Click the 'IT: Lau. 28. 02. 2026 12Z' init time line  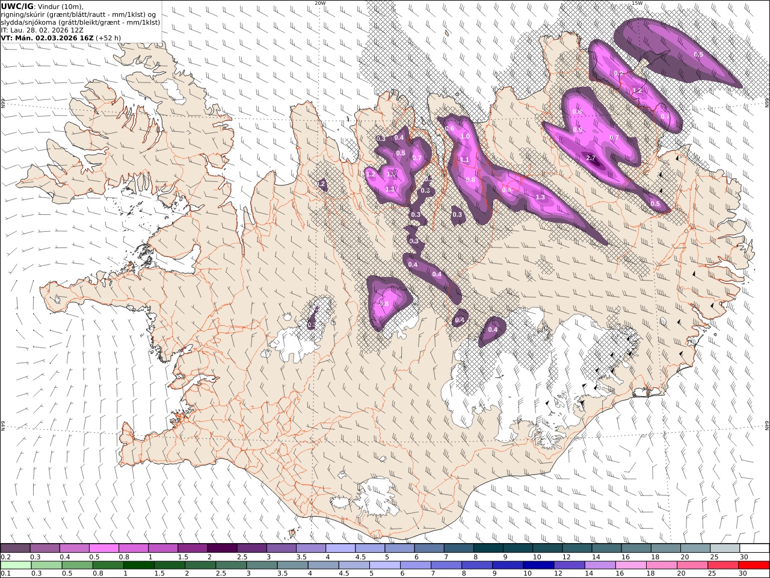click(x=42, y=30)
